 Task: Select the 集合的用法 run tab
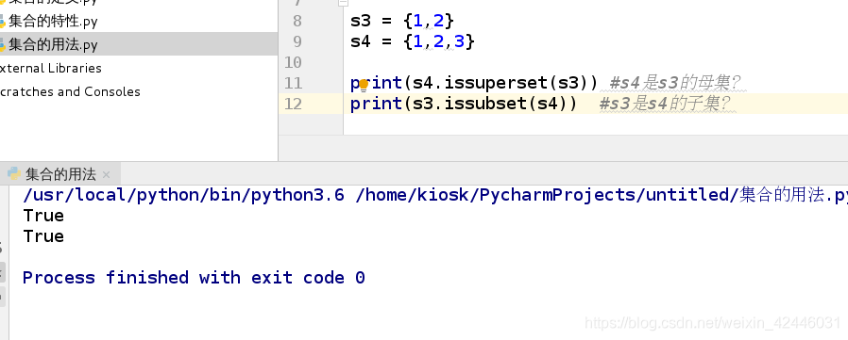(60, 174)
